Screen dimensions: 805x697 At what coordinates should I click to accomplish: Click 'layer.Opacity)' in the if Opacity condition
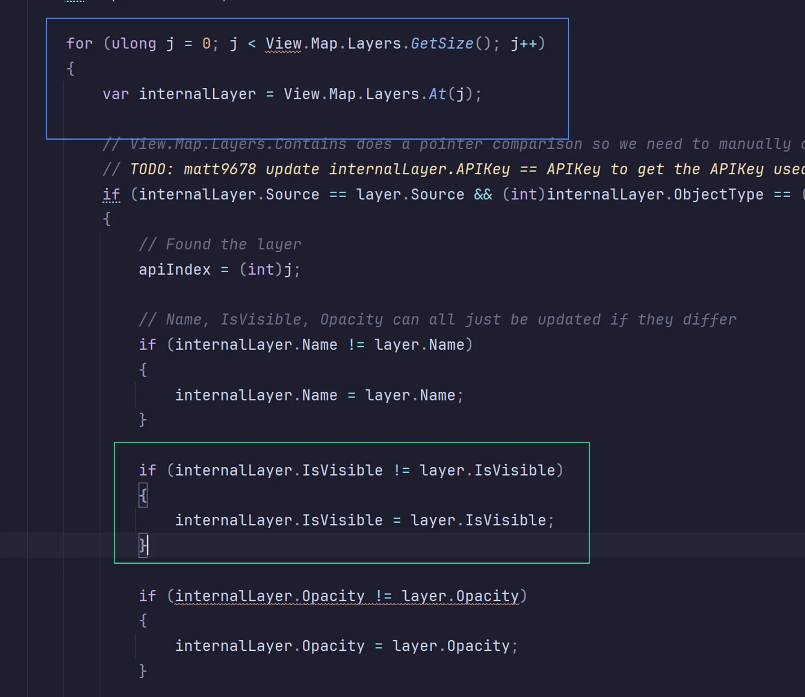(464, 596)
